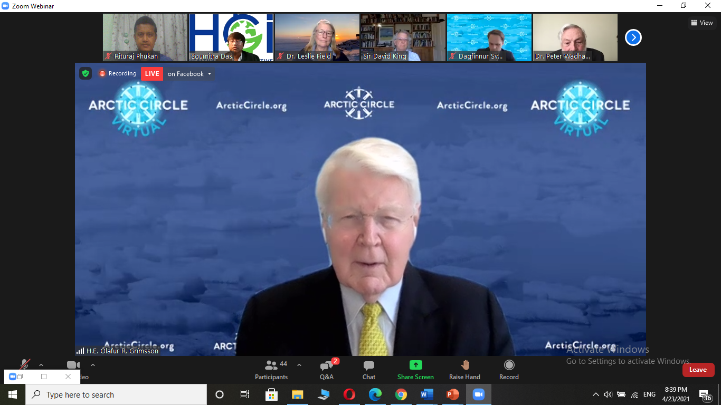721x405 pixels.
Task: Show hidden system tray icons
Action: [596, 394]
